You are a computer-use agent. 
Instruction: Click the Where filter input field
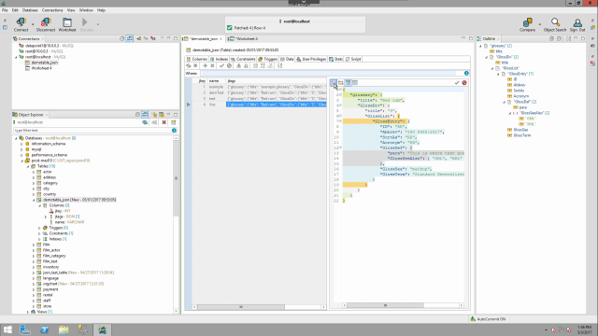(x=330, y=73)
